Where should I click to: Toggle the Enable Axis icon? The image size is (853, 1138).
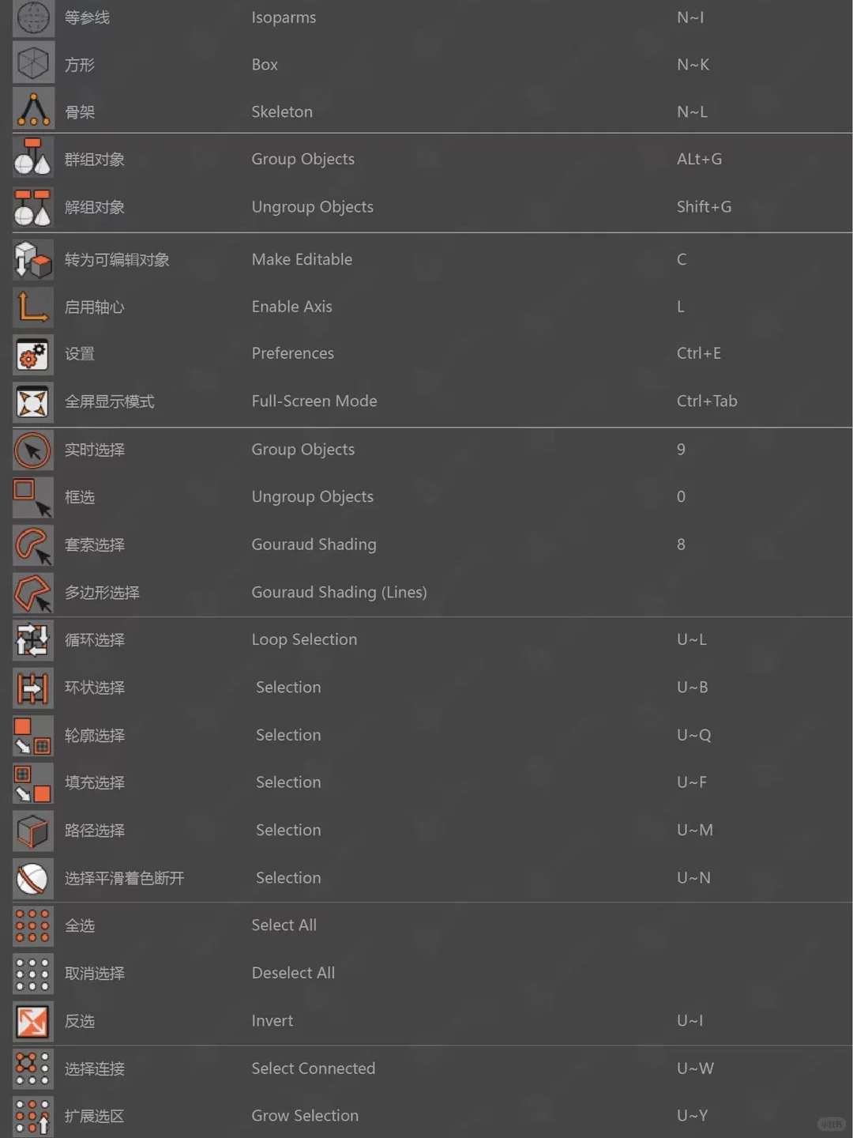pos(33,307)
